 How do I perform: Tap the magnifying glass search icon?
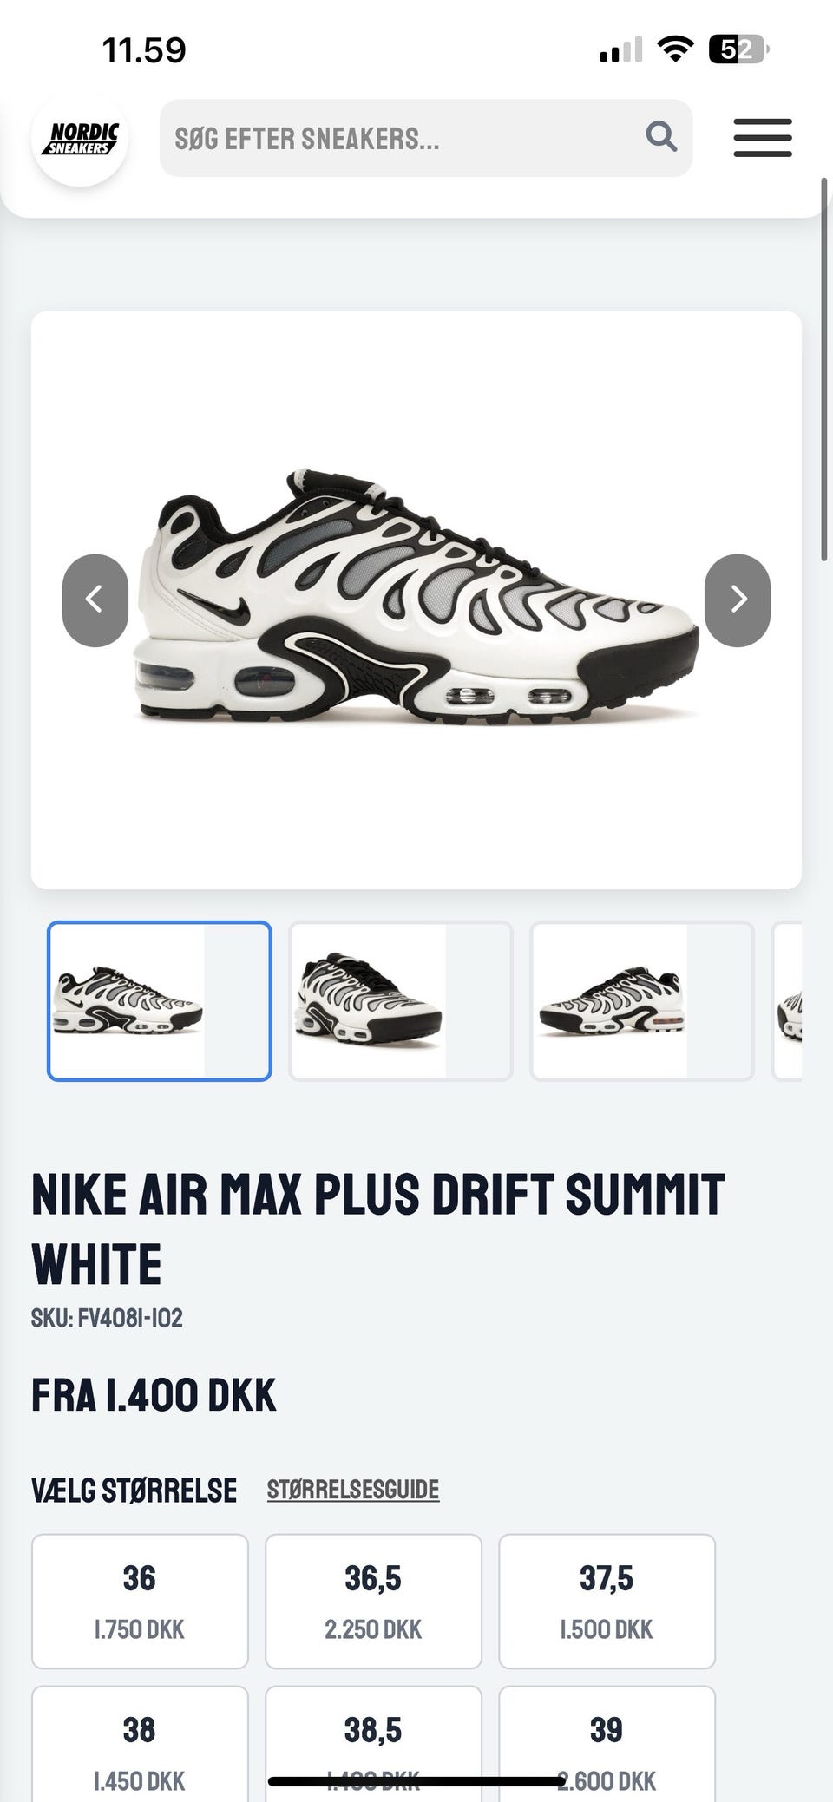661,137
